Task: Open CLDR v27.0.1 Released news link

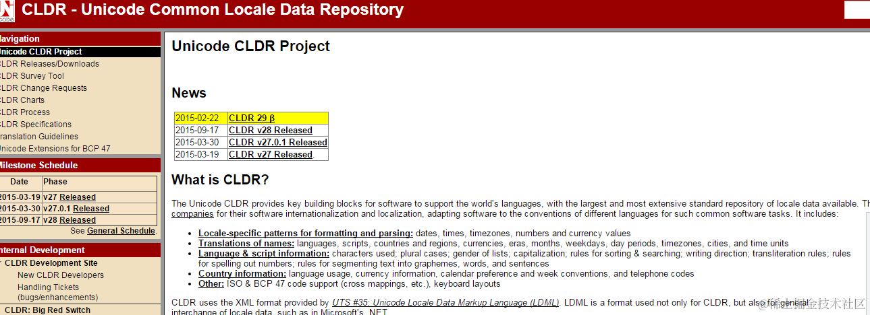Action: click(x=278, y=143)
